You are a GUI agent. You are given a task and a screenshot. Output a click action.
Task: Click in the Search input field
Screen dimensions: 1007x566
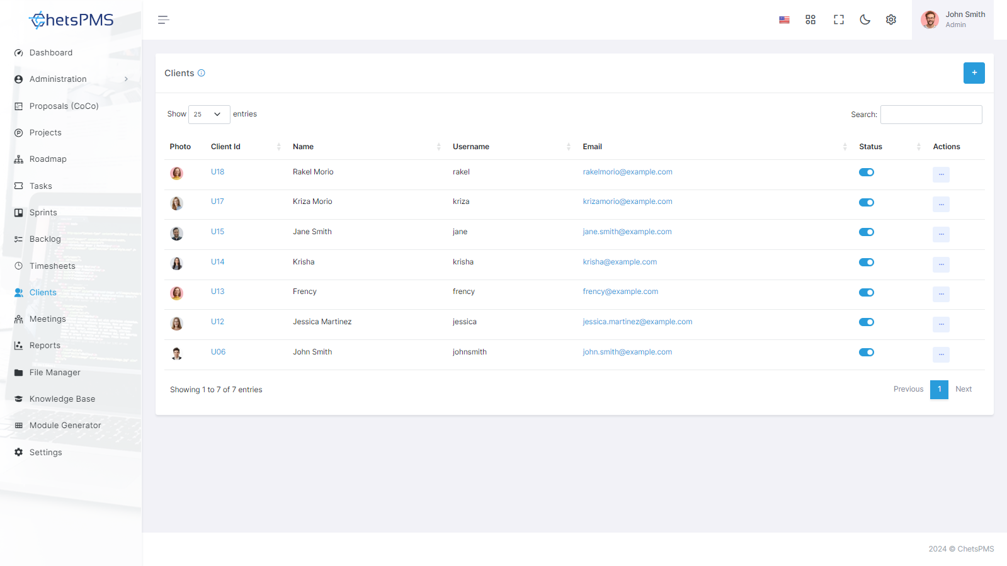pos(931,115)
